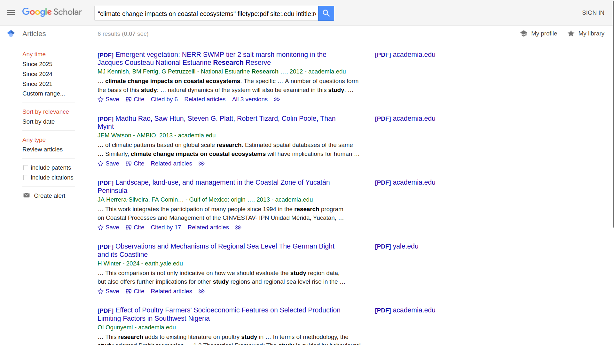Screen dimensions: 614x345
Task: Open the hamburger menu icon
Action: point(11,12)
